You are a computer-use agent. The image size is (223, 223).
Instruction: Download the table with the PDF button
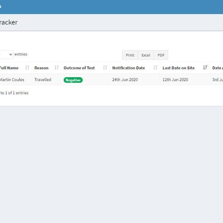click(161, 55)
